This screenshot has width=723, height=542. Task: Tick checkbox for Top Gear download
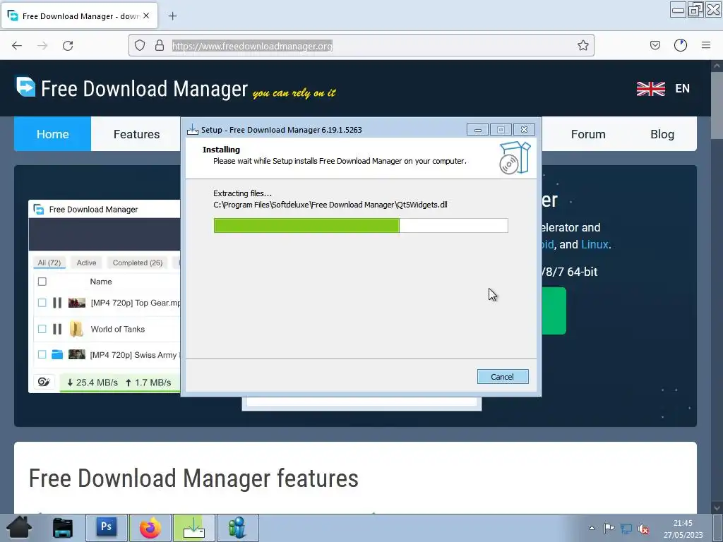[42, 303]
